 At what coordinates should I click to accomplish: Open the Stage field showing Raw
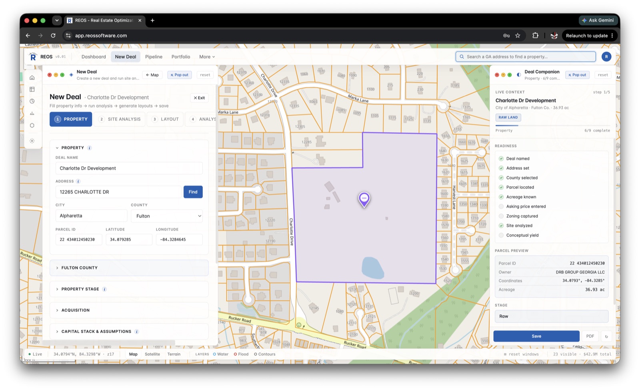(551, 316)
